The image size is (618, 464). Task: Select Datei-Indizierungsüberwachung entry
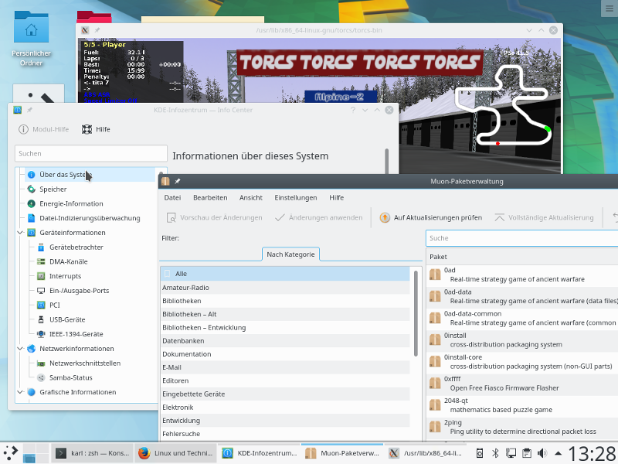click(x=90, y=218)
